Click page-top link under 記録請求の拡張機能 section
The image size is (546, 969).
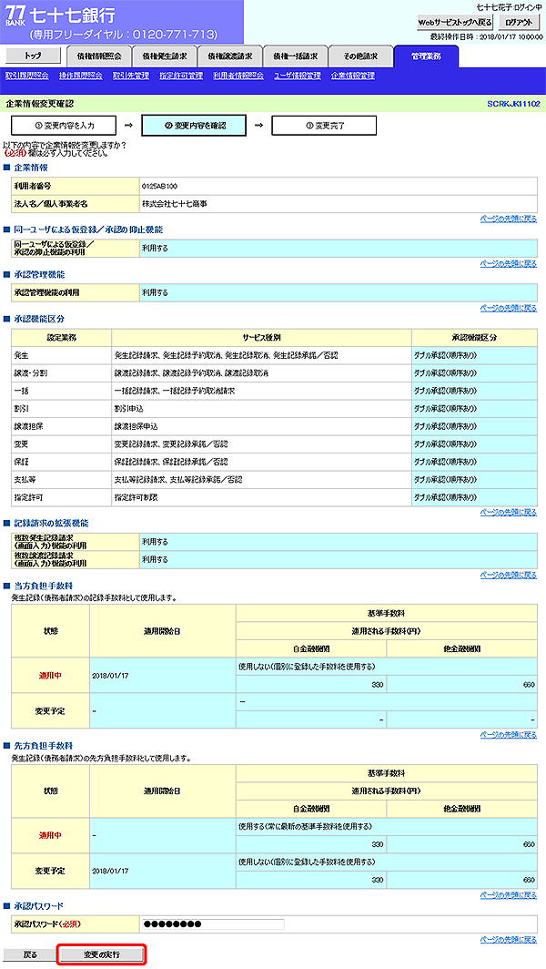[509, 575]
